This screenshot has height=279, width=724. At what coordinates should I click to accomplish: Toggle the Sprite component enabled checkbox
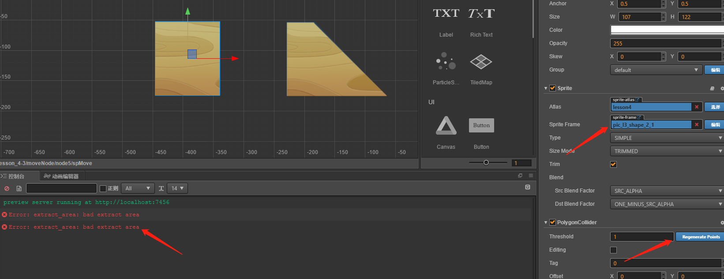coord(552,88)
